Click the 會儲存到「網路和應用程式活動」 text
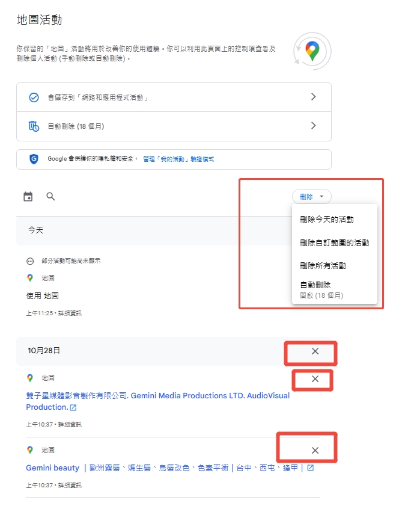393x506 pixels. click(x=98, y=97)
